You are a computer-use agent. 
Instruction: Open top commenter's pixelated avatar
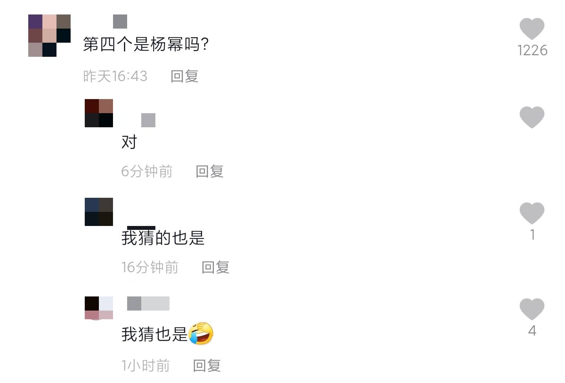coord(49,36)
